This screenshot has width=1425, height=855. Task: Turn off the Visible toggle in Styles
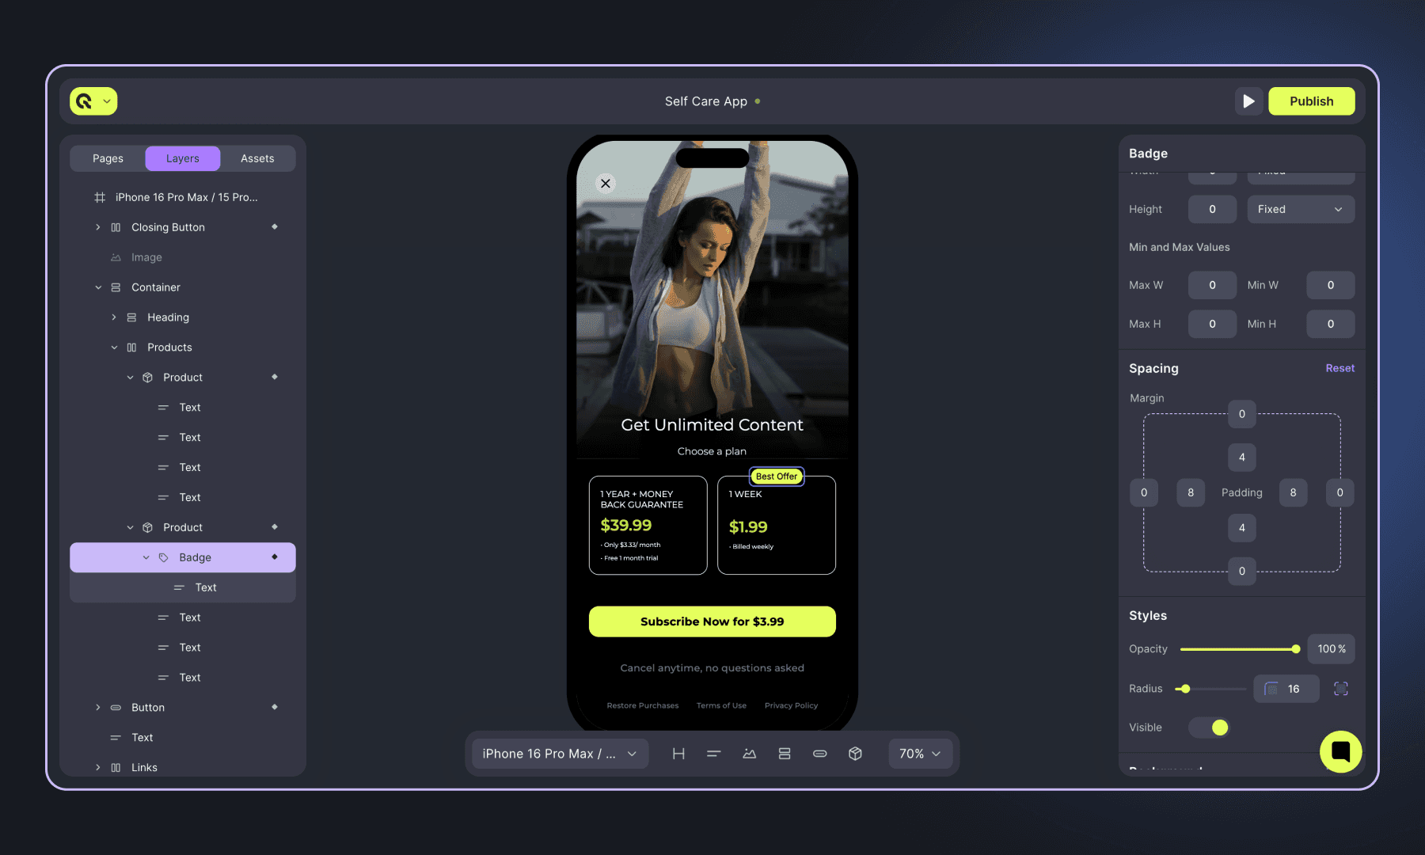[1209, 727]
